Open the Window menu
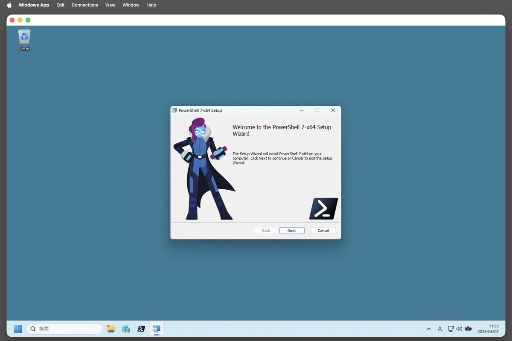Image resolution: width=512 pixels, height=341 pixels. 131,5
